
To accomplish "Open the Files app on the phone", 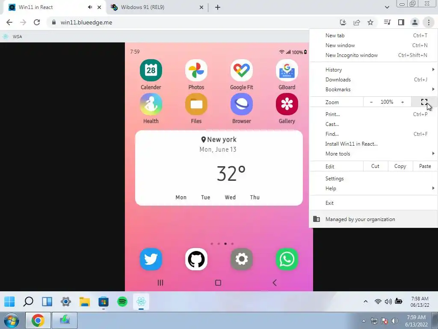I will pyautogui.click(x=196, y=105).
